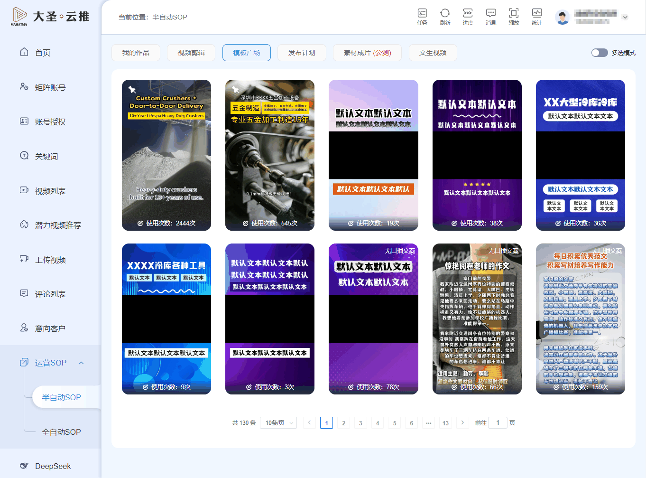This screenshot has width=646, height=478.
Task: Switch to the 我的作品 tab
Action: pos(136,53)
